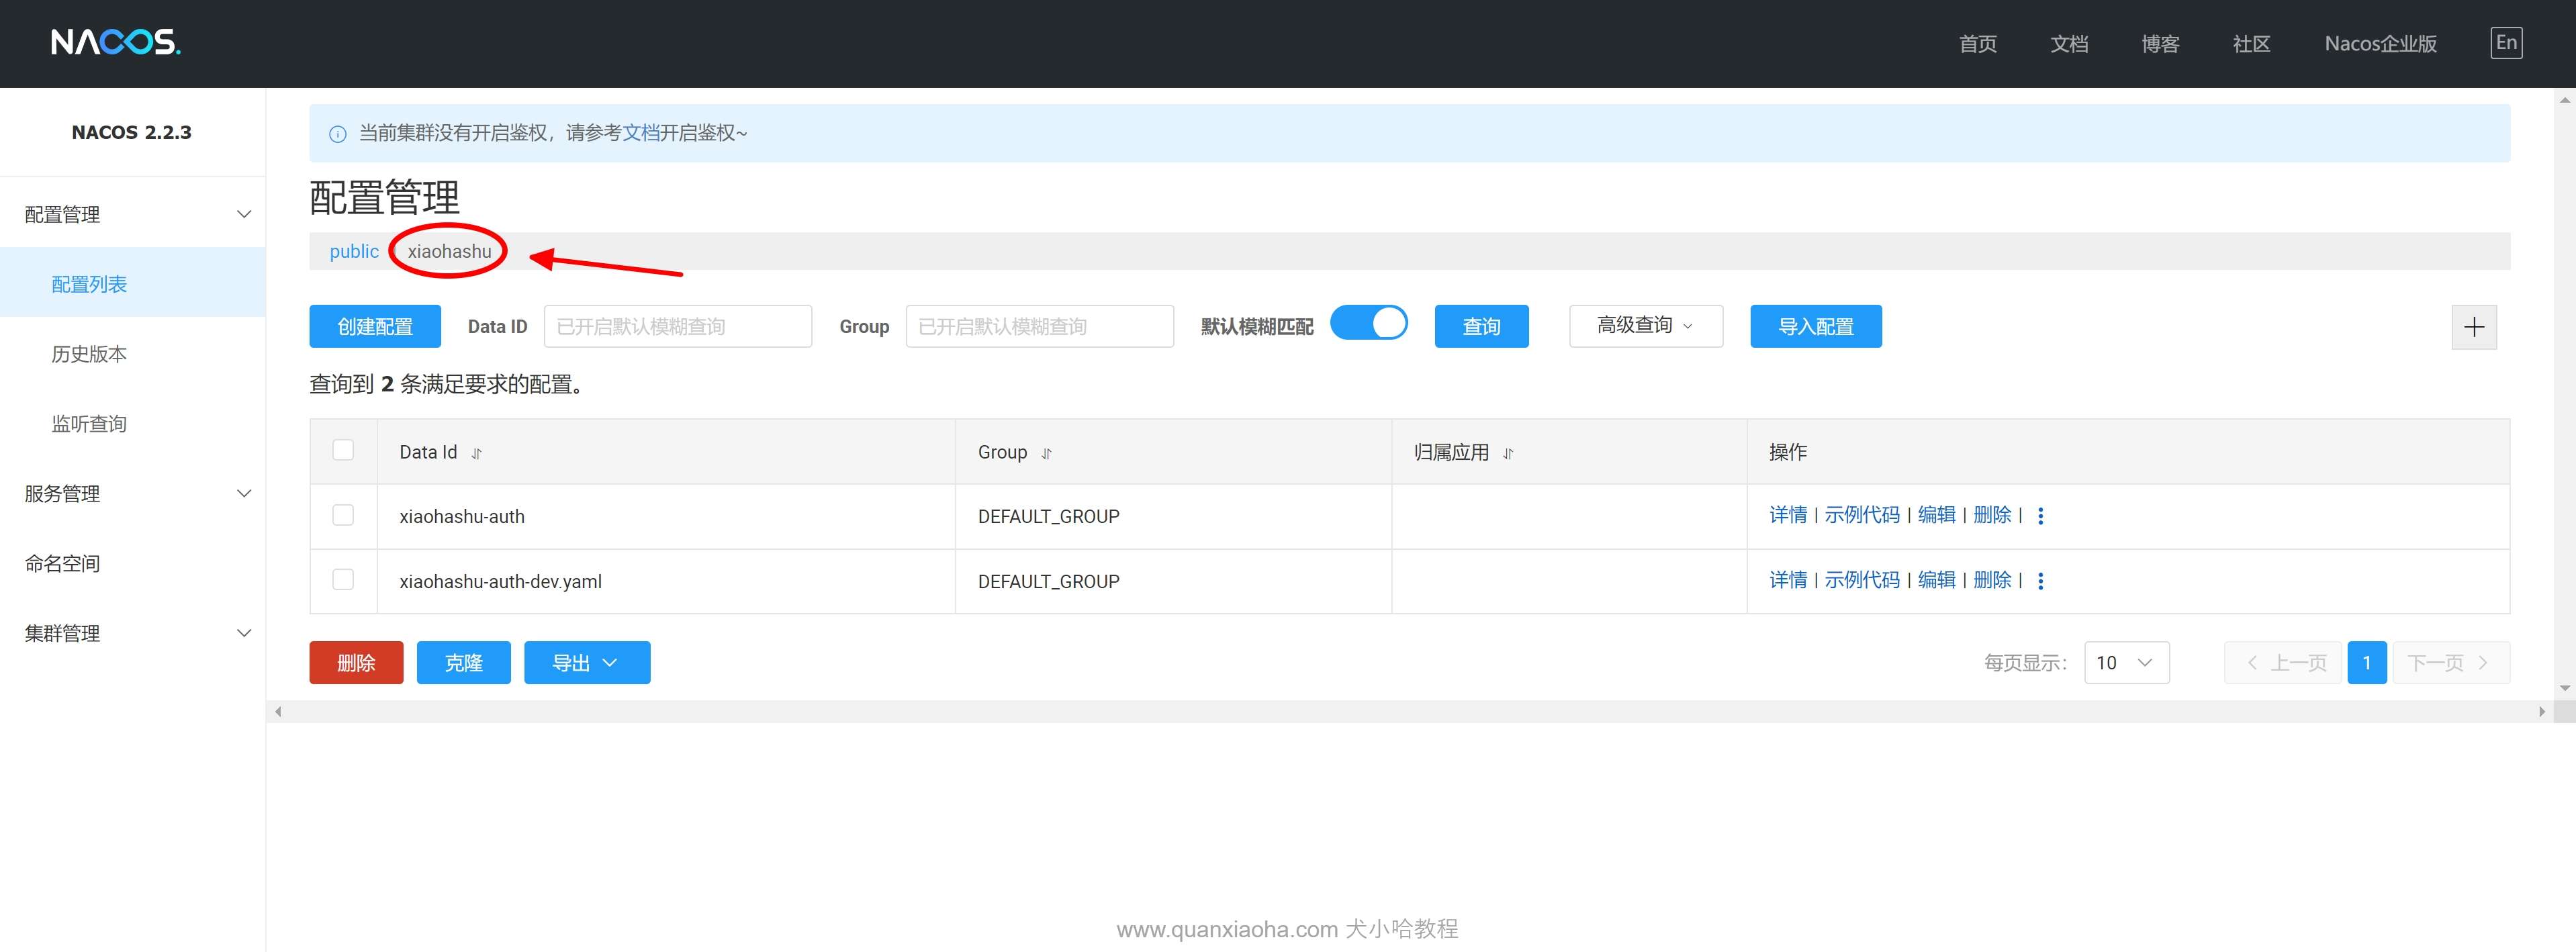
Task: Check the select-all checkbox in table header
Action: 343,450
